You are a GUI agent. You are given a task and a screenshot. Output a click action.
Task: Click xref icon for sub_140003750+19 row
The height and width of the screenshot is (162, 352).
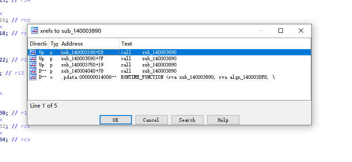point(33,65)
